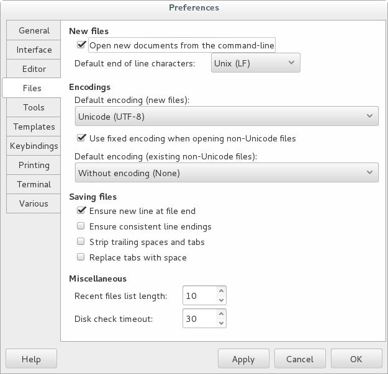Decrease Recent files list length spinner
The image size is (388, 374).
click(222, 301)
